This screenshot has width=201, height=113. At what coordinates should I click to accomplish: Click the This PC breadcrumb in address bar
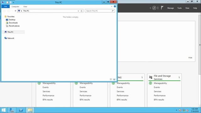26,11
